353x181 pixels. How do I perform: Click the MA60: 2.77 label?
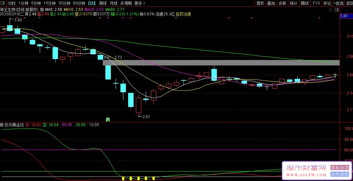coord(115,9)
